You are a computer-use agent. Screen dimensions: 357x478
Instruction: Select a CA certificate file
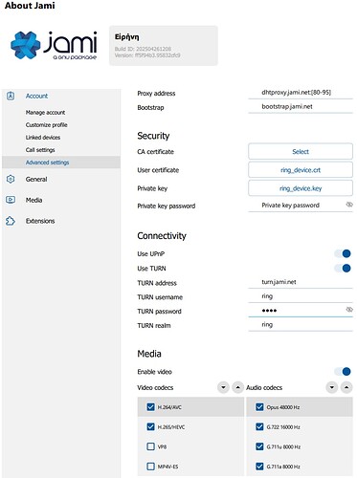click(301, 151)
